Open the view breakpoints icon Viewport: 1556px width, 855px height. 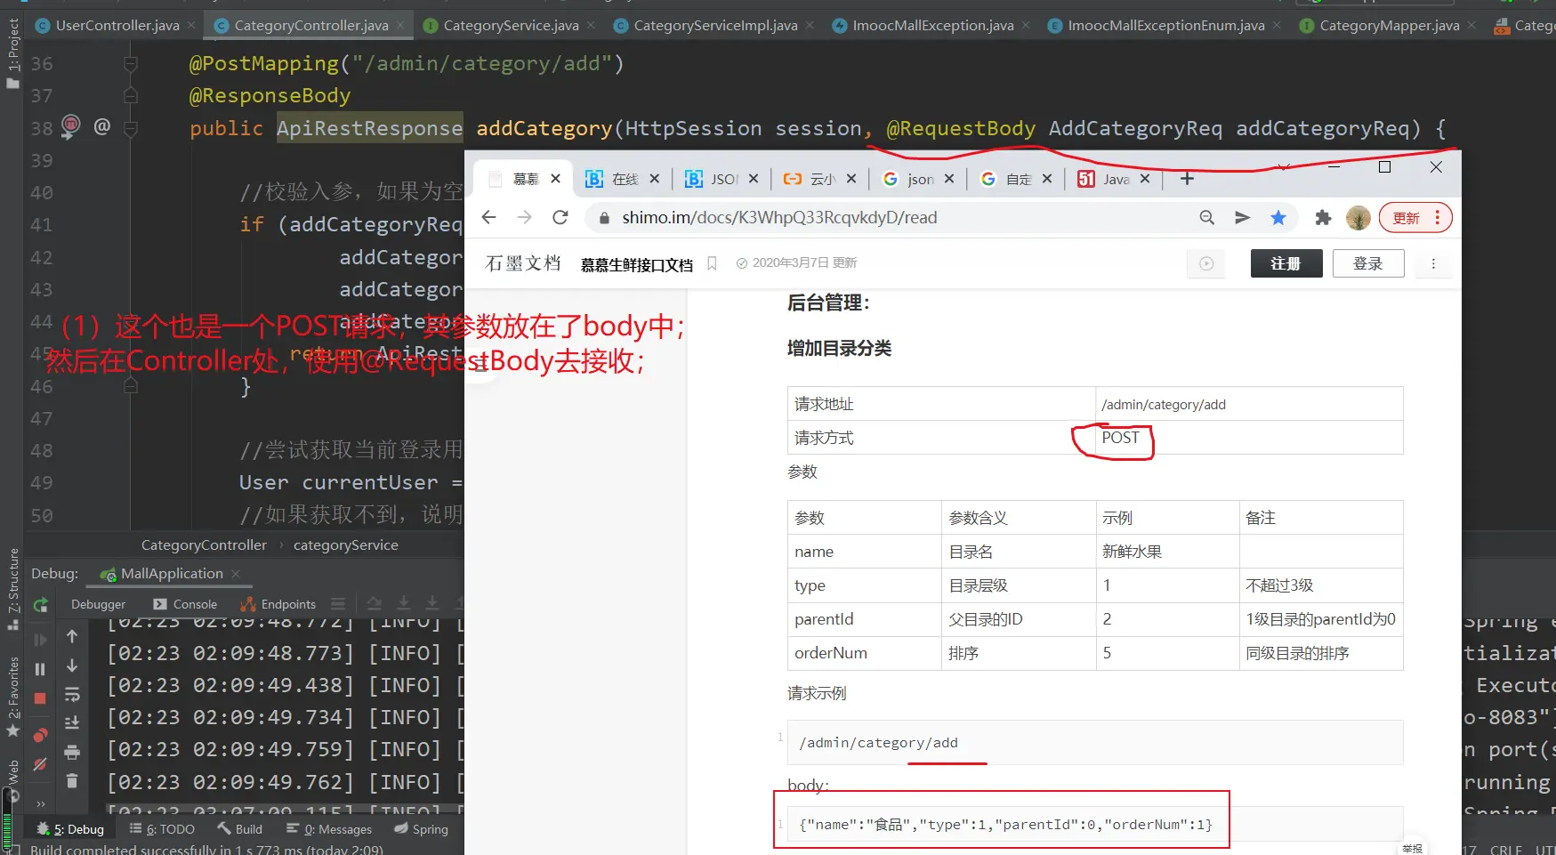40,735
